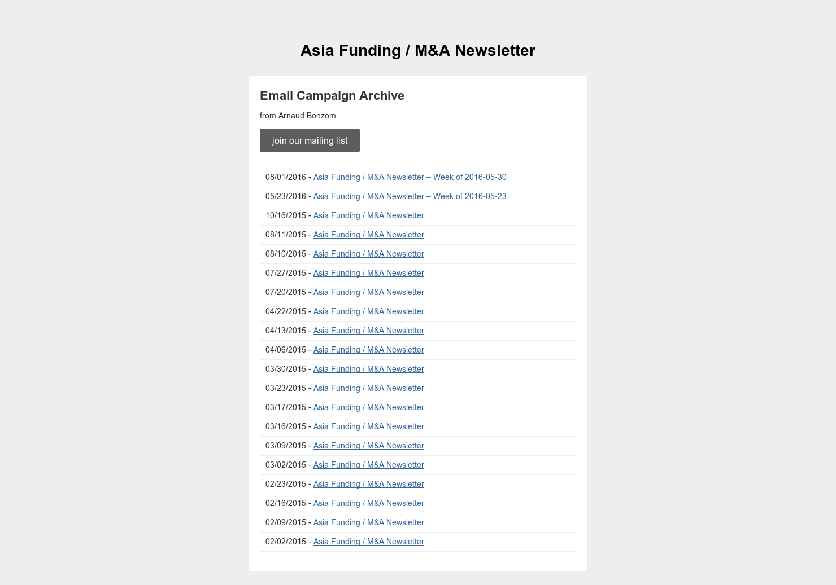Screen dimensions: 836x585
Task: Open the newsletter link dated 08/11/2015
Action: click(x=369, y=235)
